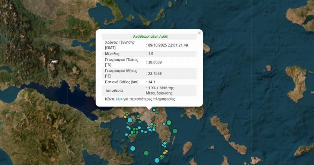Open the "κλικ" link for more information
The image size is (314, 165).
pos(119,99)
